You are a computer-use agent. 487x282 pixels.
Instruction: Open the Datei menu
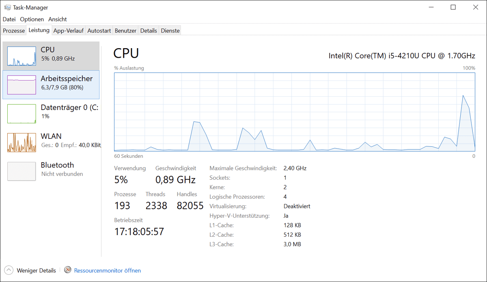9,19
